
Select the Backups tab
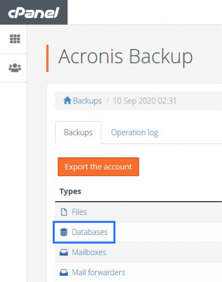tap(78, 132)
